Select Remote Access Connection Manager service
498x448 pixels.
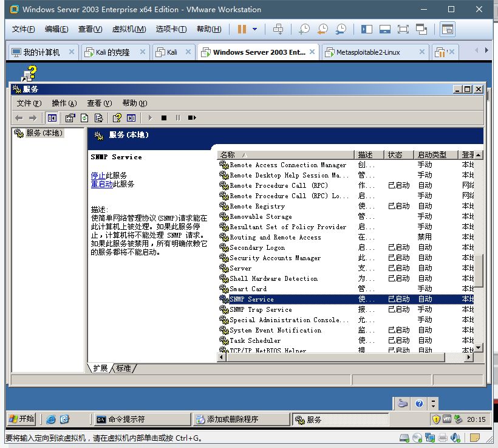click(346, 165)
